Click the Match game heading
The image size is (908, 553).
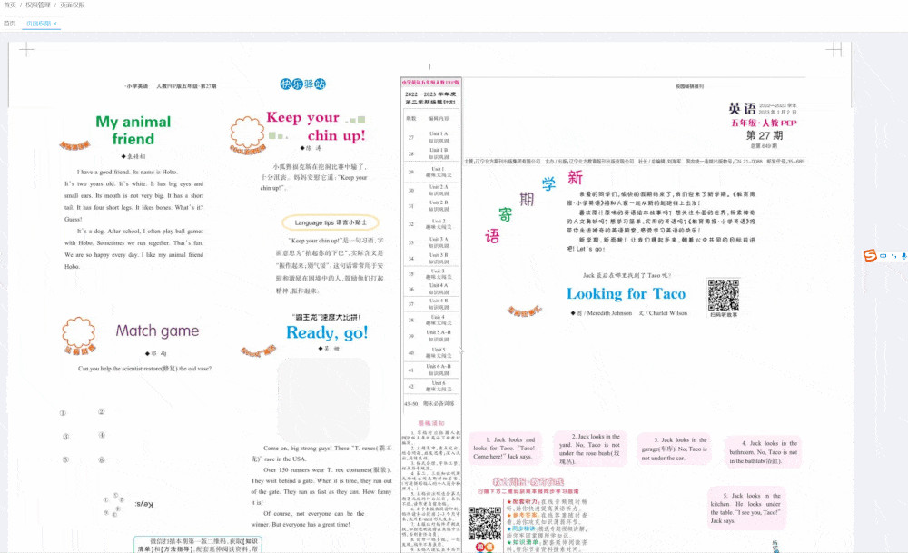point(157,331)
